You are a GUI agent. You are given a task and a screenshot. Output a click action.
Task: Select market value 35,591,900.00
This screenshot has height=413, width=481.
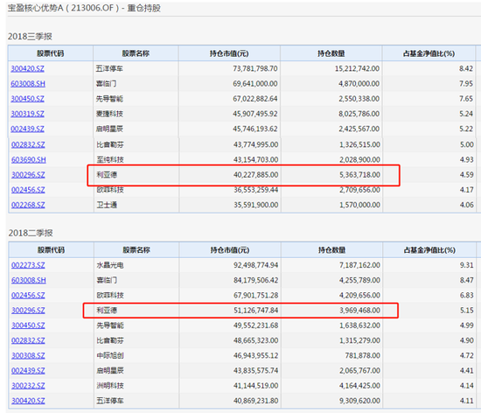point(256,205)
